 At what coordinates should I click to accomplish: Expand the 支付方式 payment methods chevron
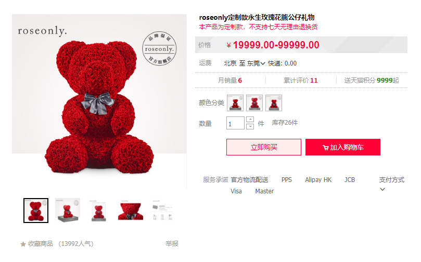click(382, 189)
